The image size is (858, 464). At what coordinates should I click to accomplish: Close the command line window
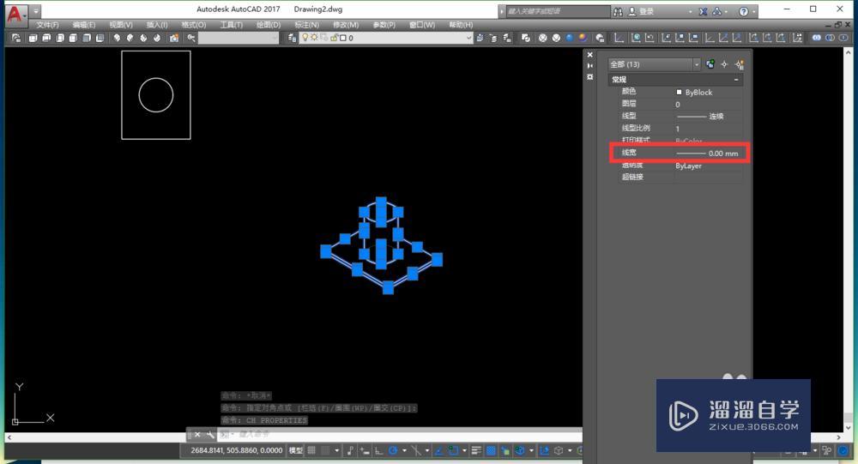197,435
